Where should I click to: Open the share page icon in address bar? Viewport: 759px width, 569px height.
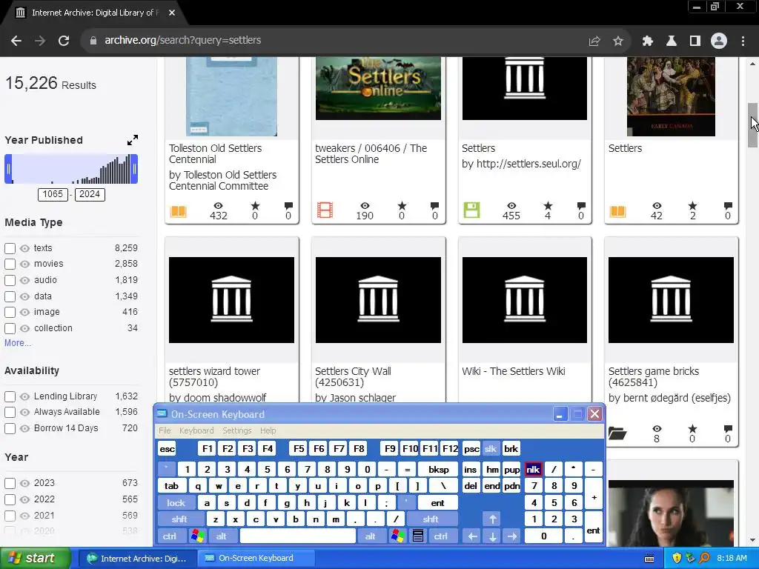594,41
